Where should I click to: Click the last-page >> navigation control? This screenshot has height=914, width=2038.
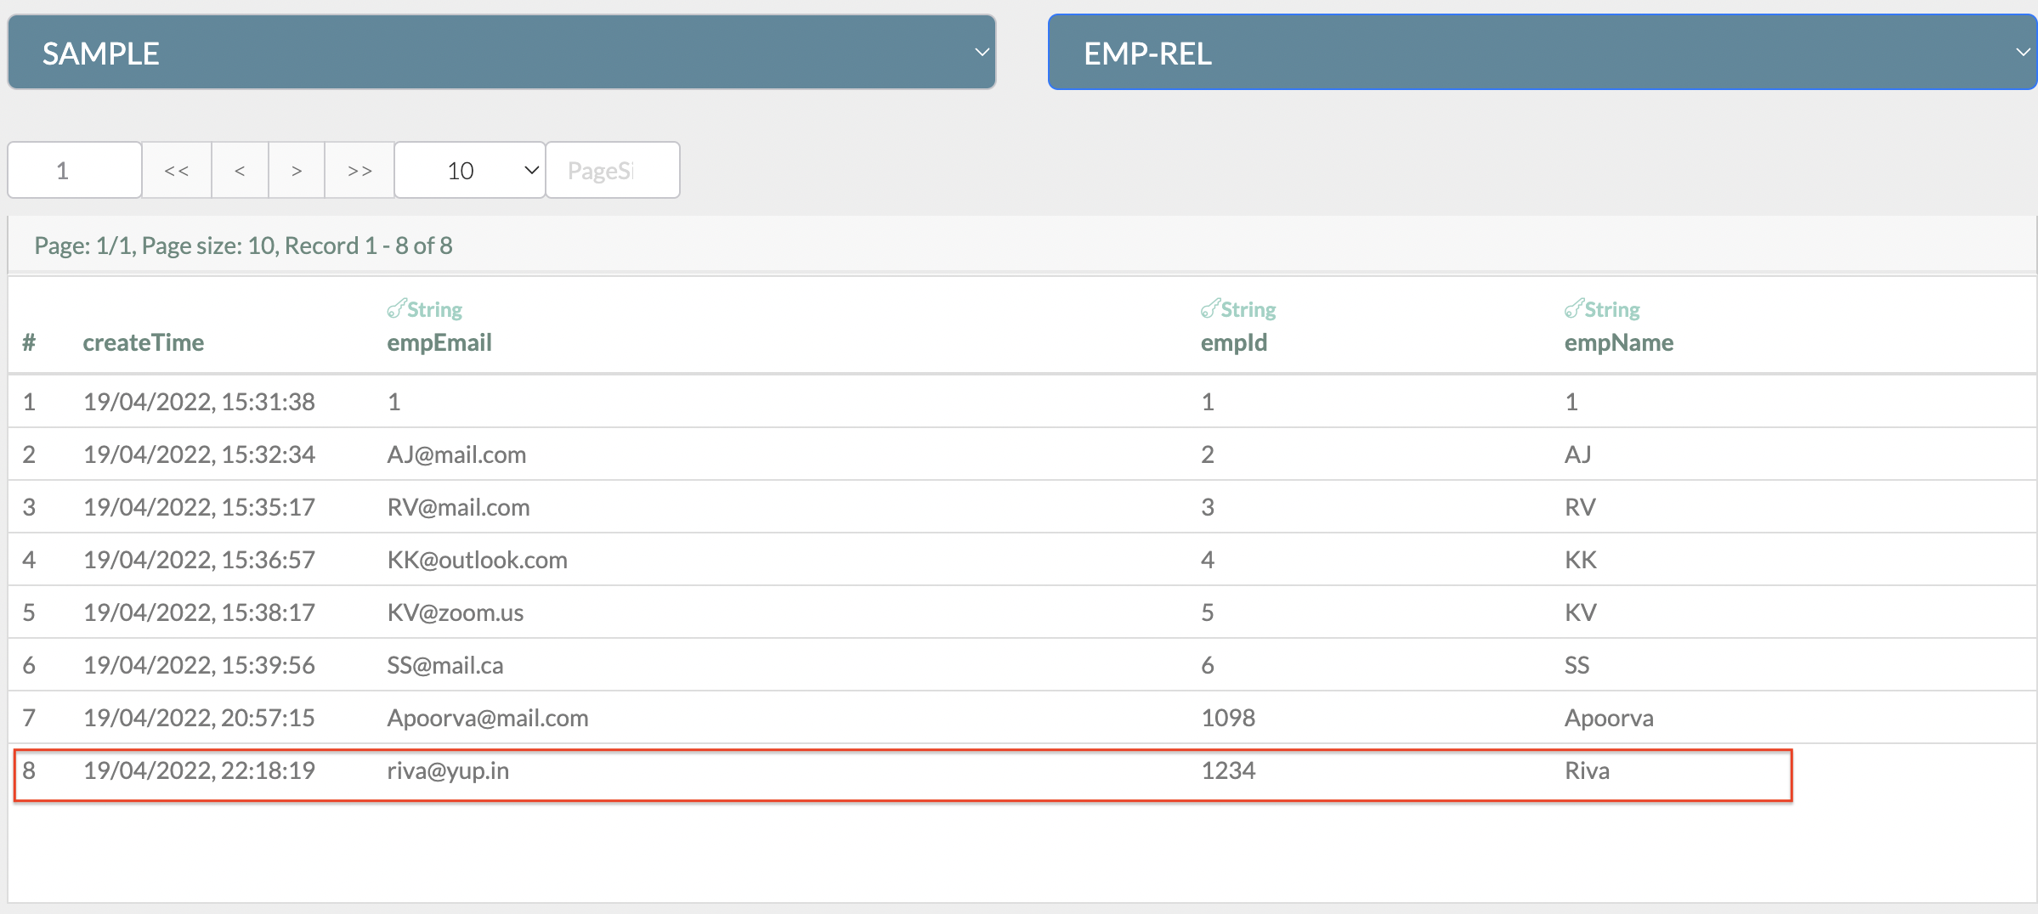[359, 170]
